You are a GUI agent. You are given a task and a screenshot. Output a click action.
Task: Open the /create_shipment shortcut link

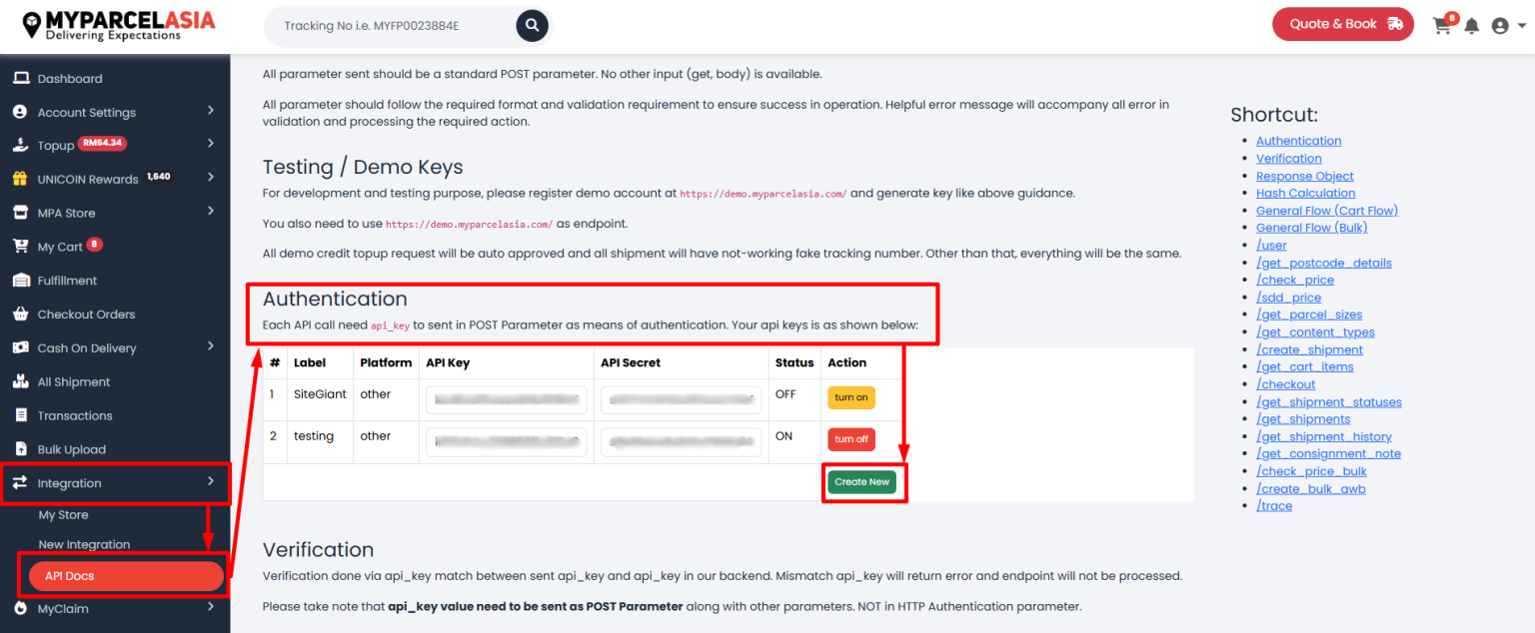point(1309,348)
